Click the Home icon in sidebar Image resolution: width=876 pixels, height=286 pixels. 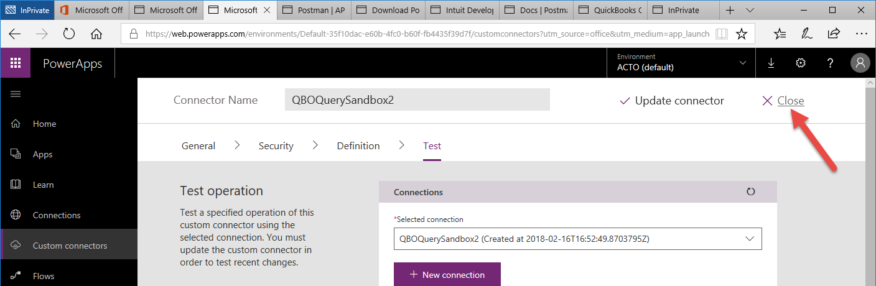pos(16,124)
